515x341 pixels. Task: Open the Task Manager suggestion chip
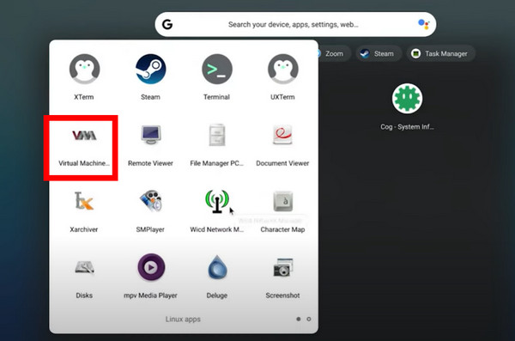pyautogui.click(x=440, y=53)
